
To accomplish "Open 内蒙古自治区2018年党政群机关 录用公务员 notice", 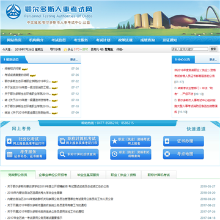I will point(61,199).
